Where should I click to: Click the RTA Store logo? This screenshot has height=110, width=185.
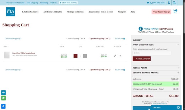[10, 12]
